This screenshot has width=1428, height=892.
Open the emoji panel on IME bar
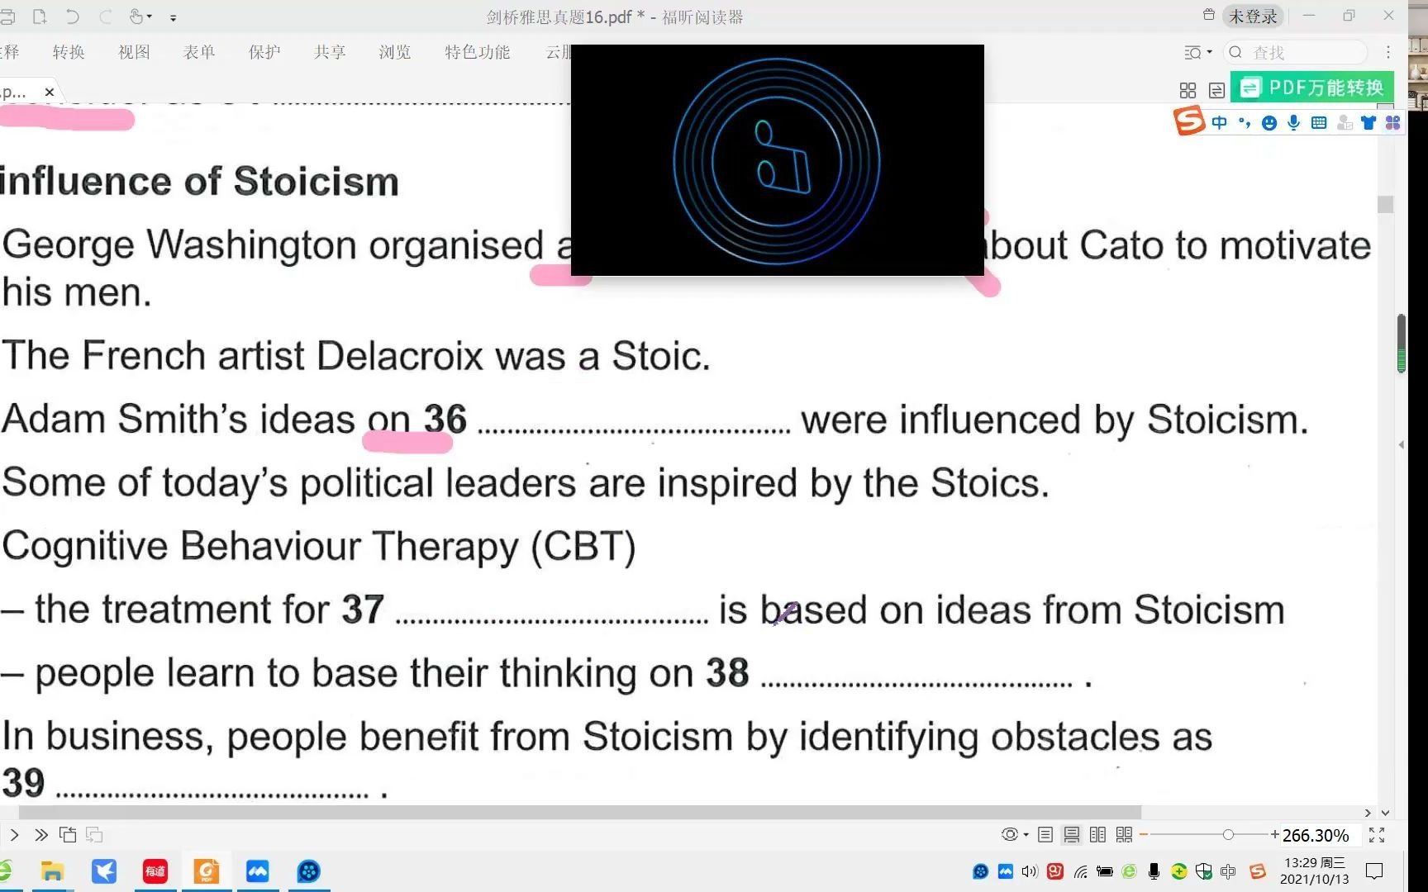(1269, 122)
